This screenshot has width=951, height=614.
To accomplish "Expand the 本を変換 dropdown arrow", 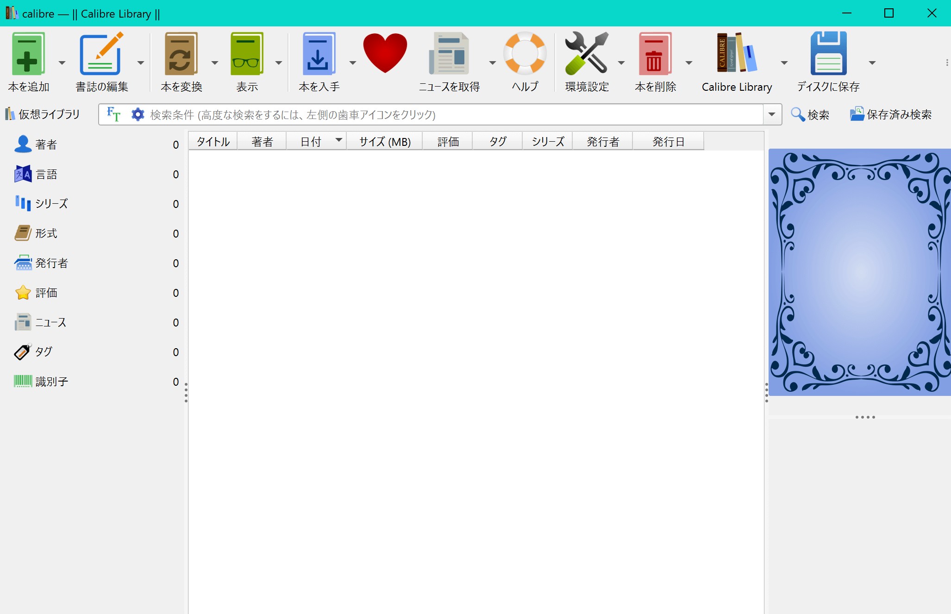I will tap(214, 63).
